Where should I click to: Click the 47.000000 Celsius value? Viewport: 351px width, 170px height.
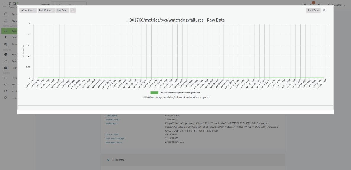tap(174, 142)
